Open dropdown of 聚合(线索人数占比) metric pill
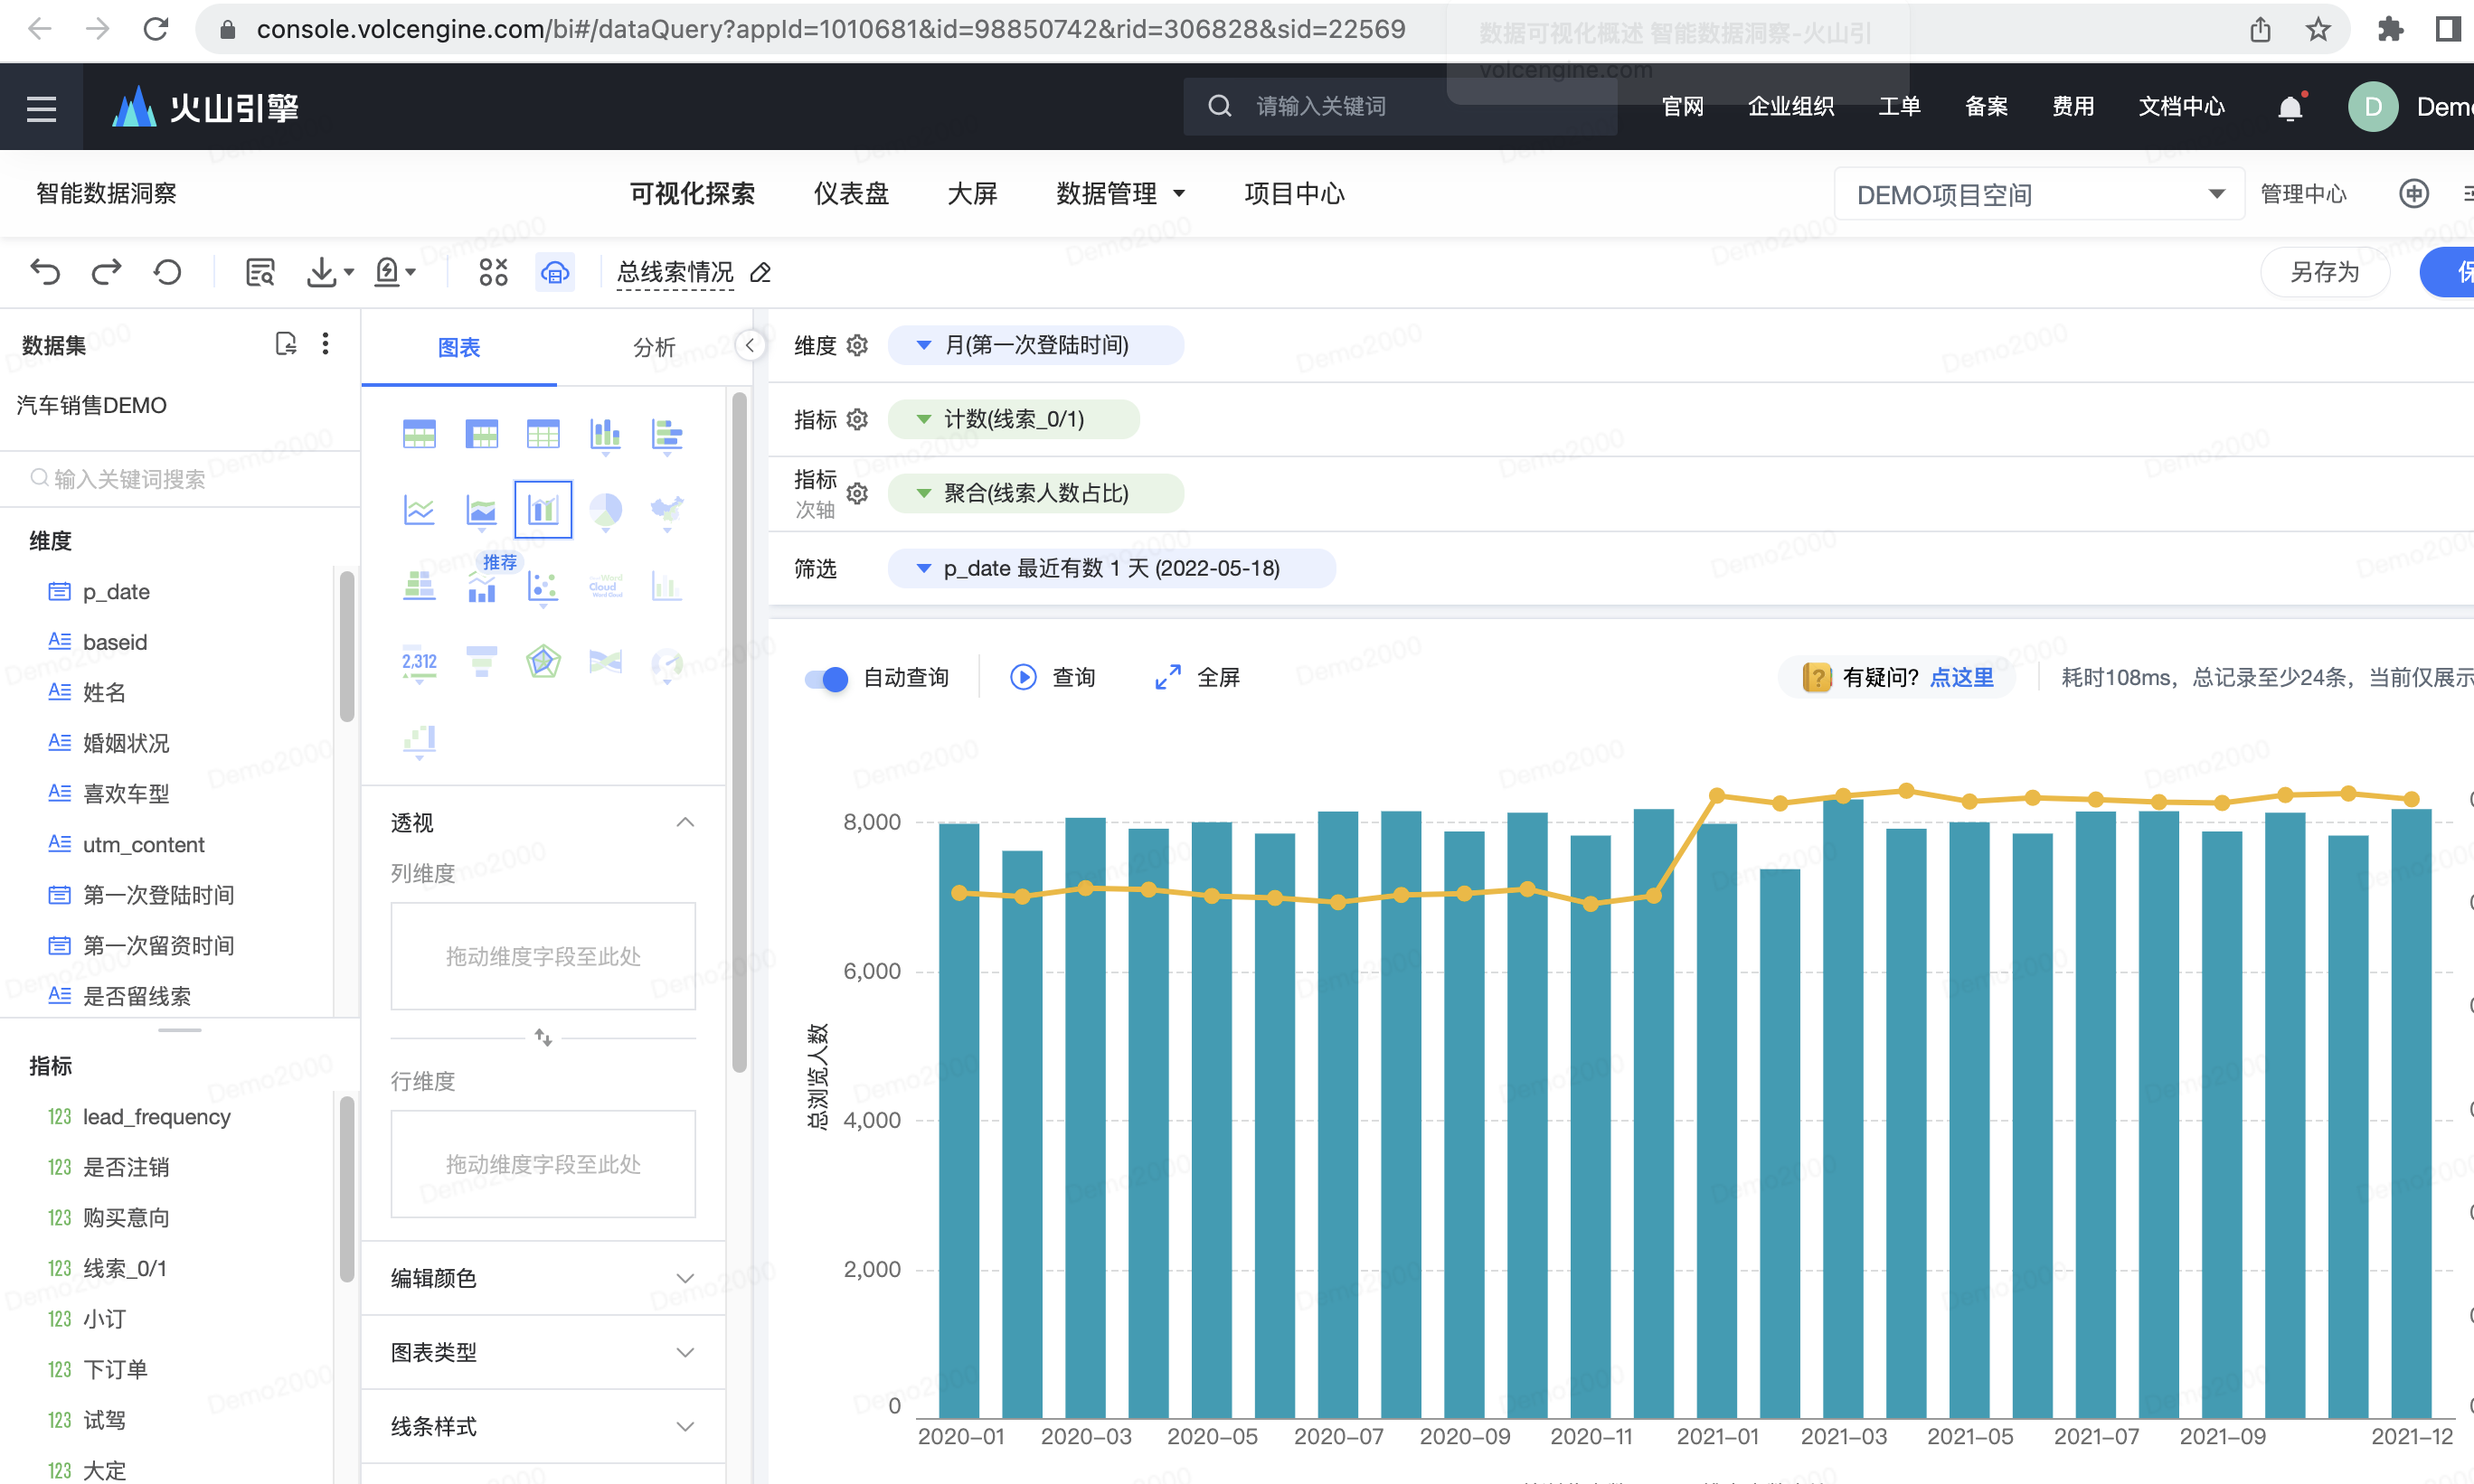 pyautogui.click(x=924, y=493)
